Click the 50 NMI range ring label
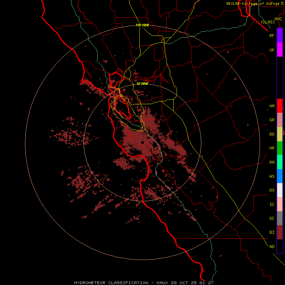 [x=142, y=84]
